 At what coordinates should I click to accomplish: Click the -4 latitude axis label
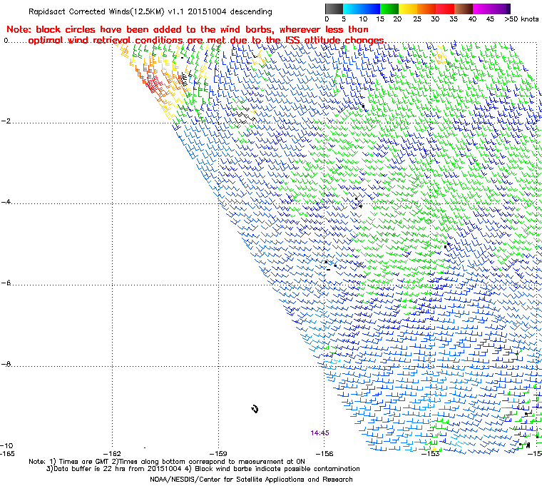[6, 202]
